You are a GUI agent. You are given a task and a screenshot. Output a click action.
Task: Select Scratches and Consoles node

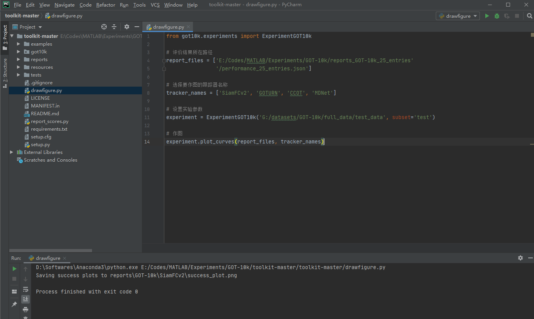coord(50,160)
